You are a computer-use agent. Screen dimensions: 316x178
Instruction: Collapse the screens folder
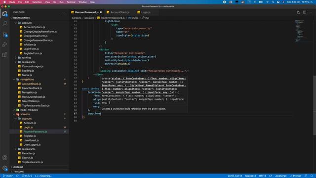[x=25, y=114]
